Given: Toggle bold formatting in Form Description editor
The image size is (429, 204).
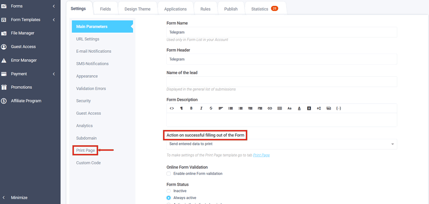Looking at the screenshot, I should (x=191, y=108).
